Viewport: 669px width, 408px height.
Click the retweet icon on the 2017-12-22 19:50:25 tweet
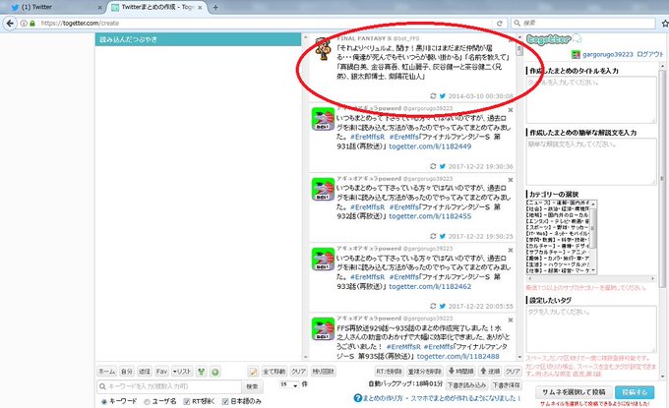point(433,236)
